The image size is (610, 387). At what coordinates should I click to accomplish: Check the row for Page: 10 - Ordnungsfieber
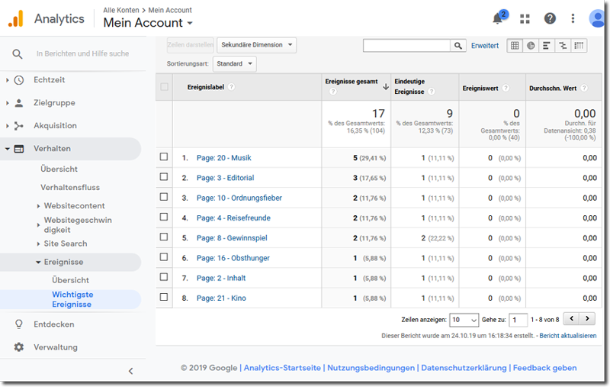pos(164,197)
